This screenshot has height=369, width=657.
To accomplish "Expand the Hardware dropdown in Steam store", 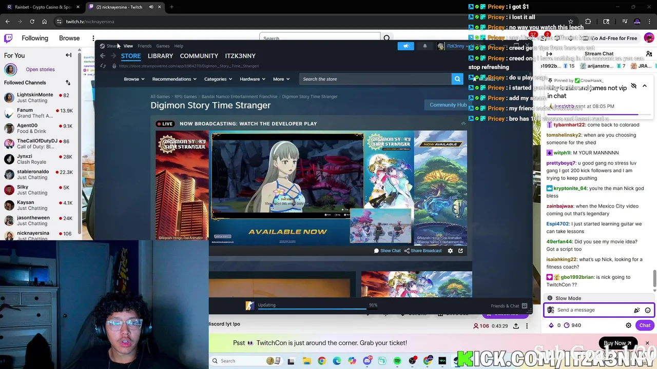I will pos(252,79).
